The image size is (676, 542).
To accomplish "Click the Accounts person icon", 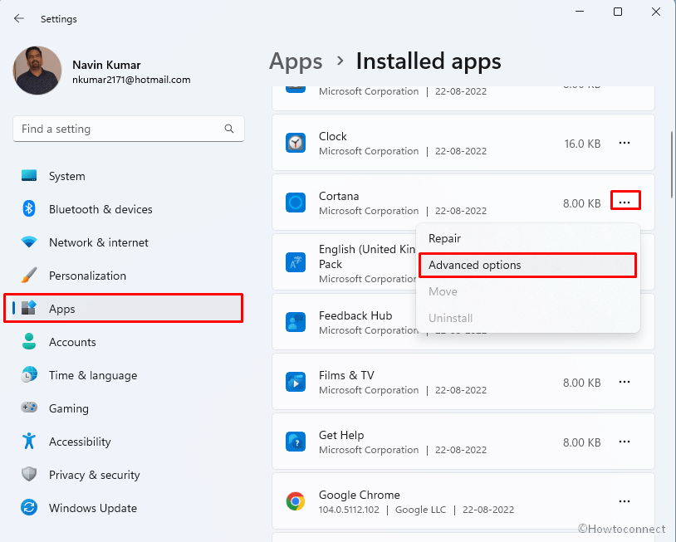I will (x=29, y=342).
